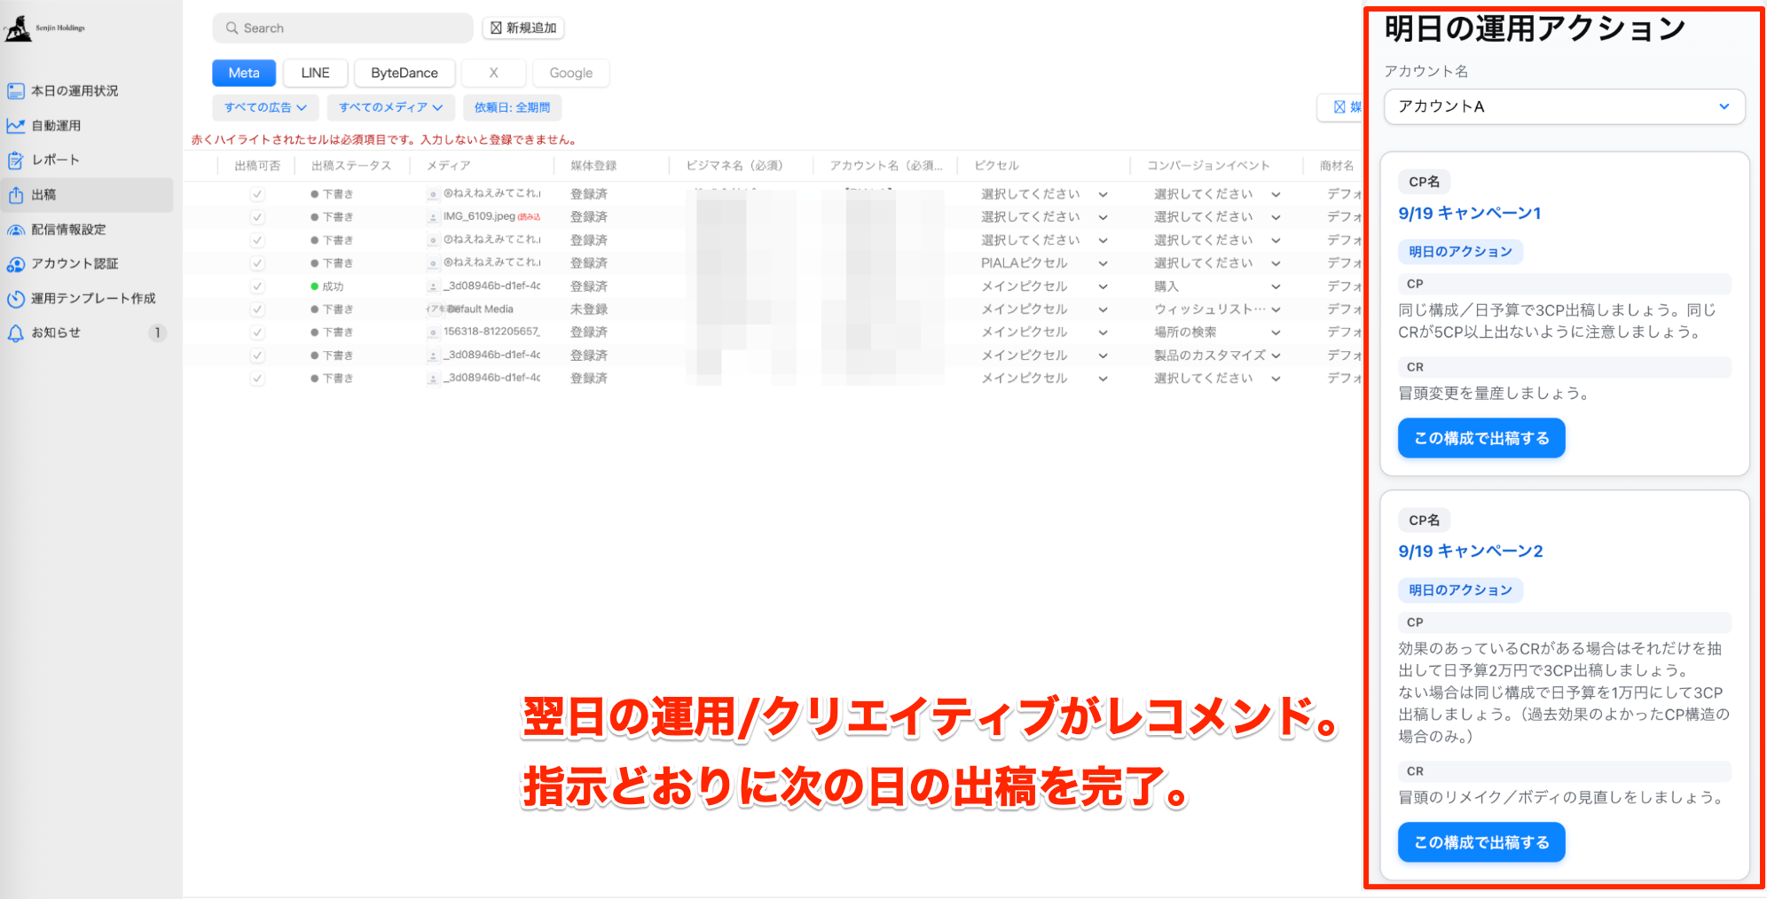This screenshot has width=1767, height=899.
Task: Expand the アカウントA account selector
Action: pos(1564,106)
